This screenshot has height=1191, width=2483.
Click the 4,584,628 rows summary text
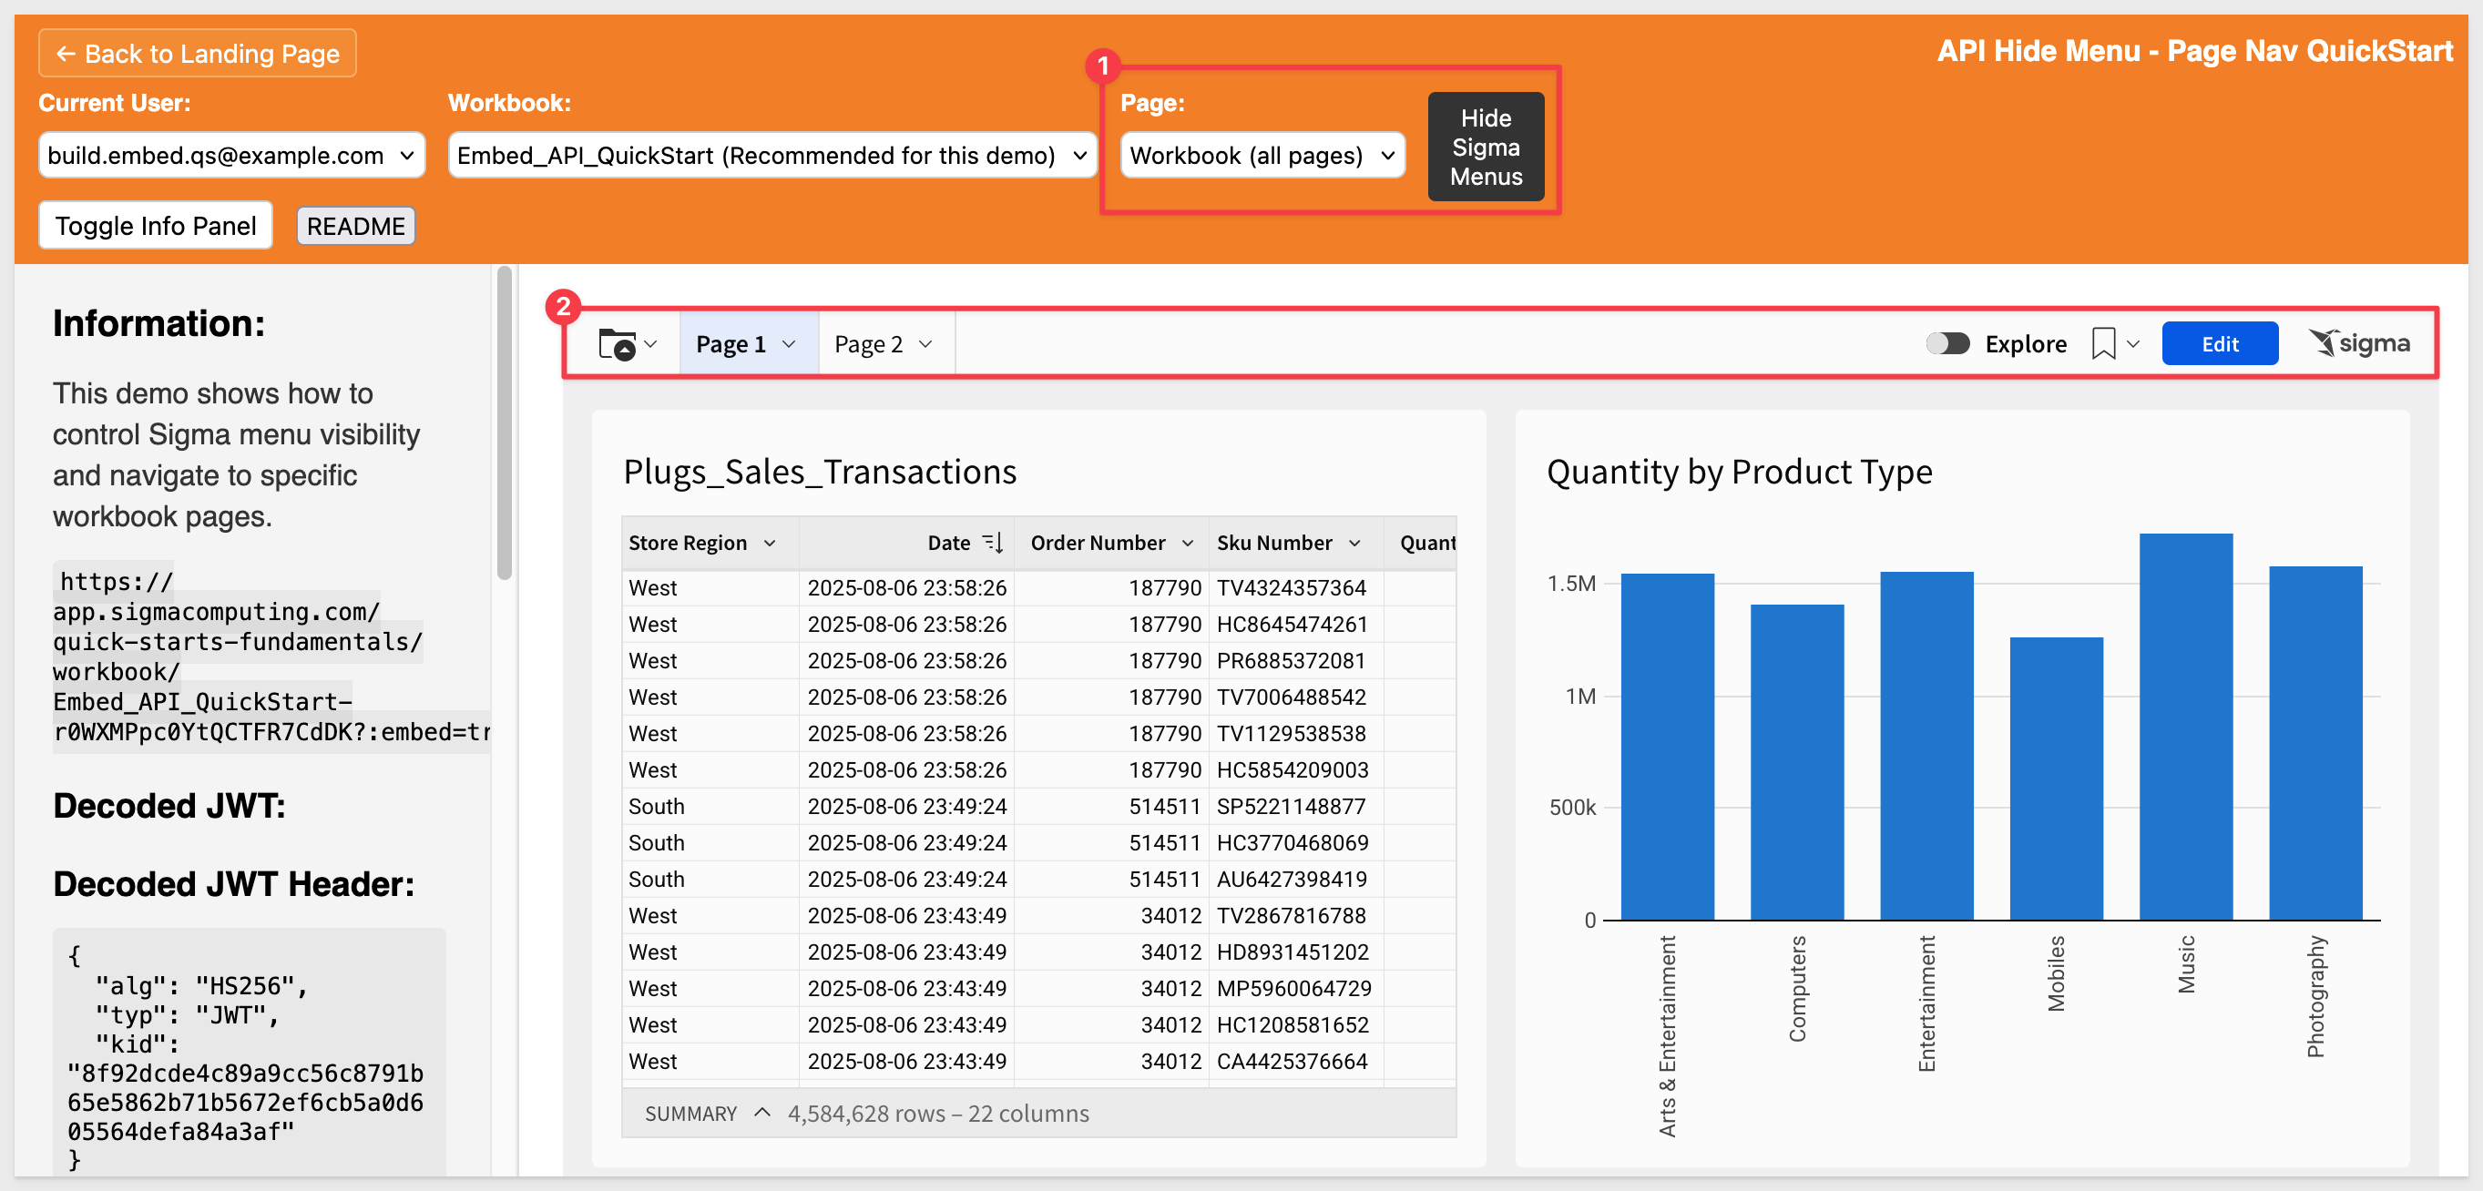point(938,1113)
